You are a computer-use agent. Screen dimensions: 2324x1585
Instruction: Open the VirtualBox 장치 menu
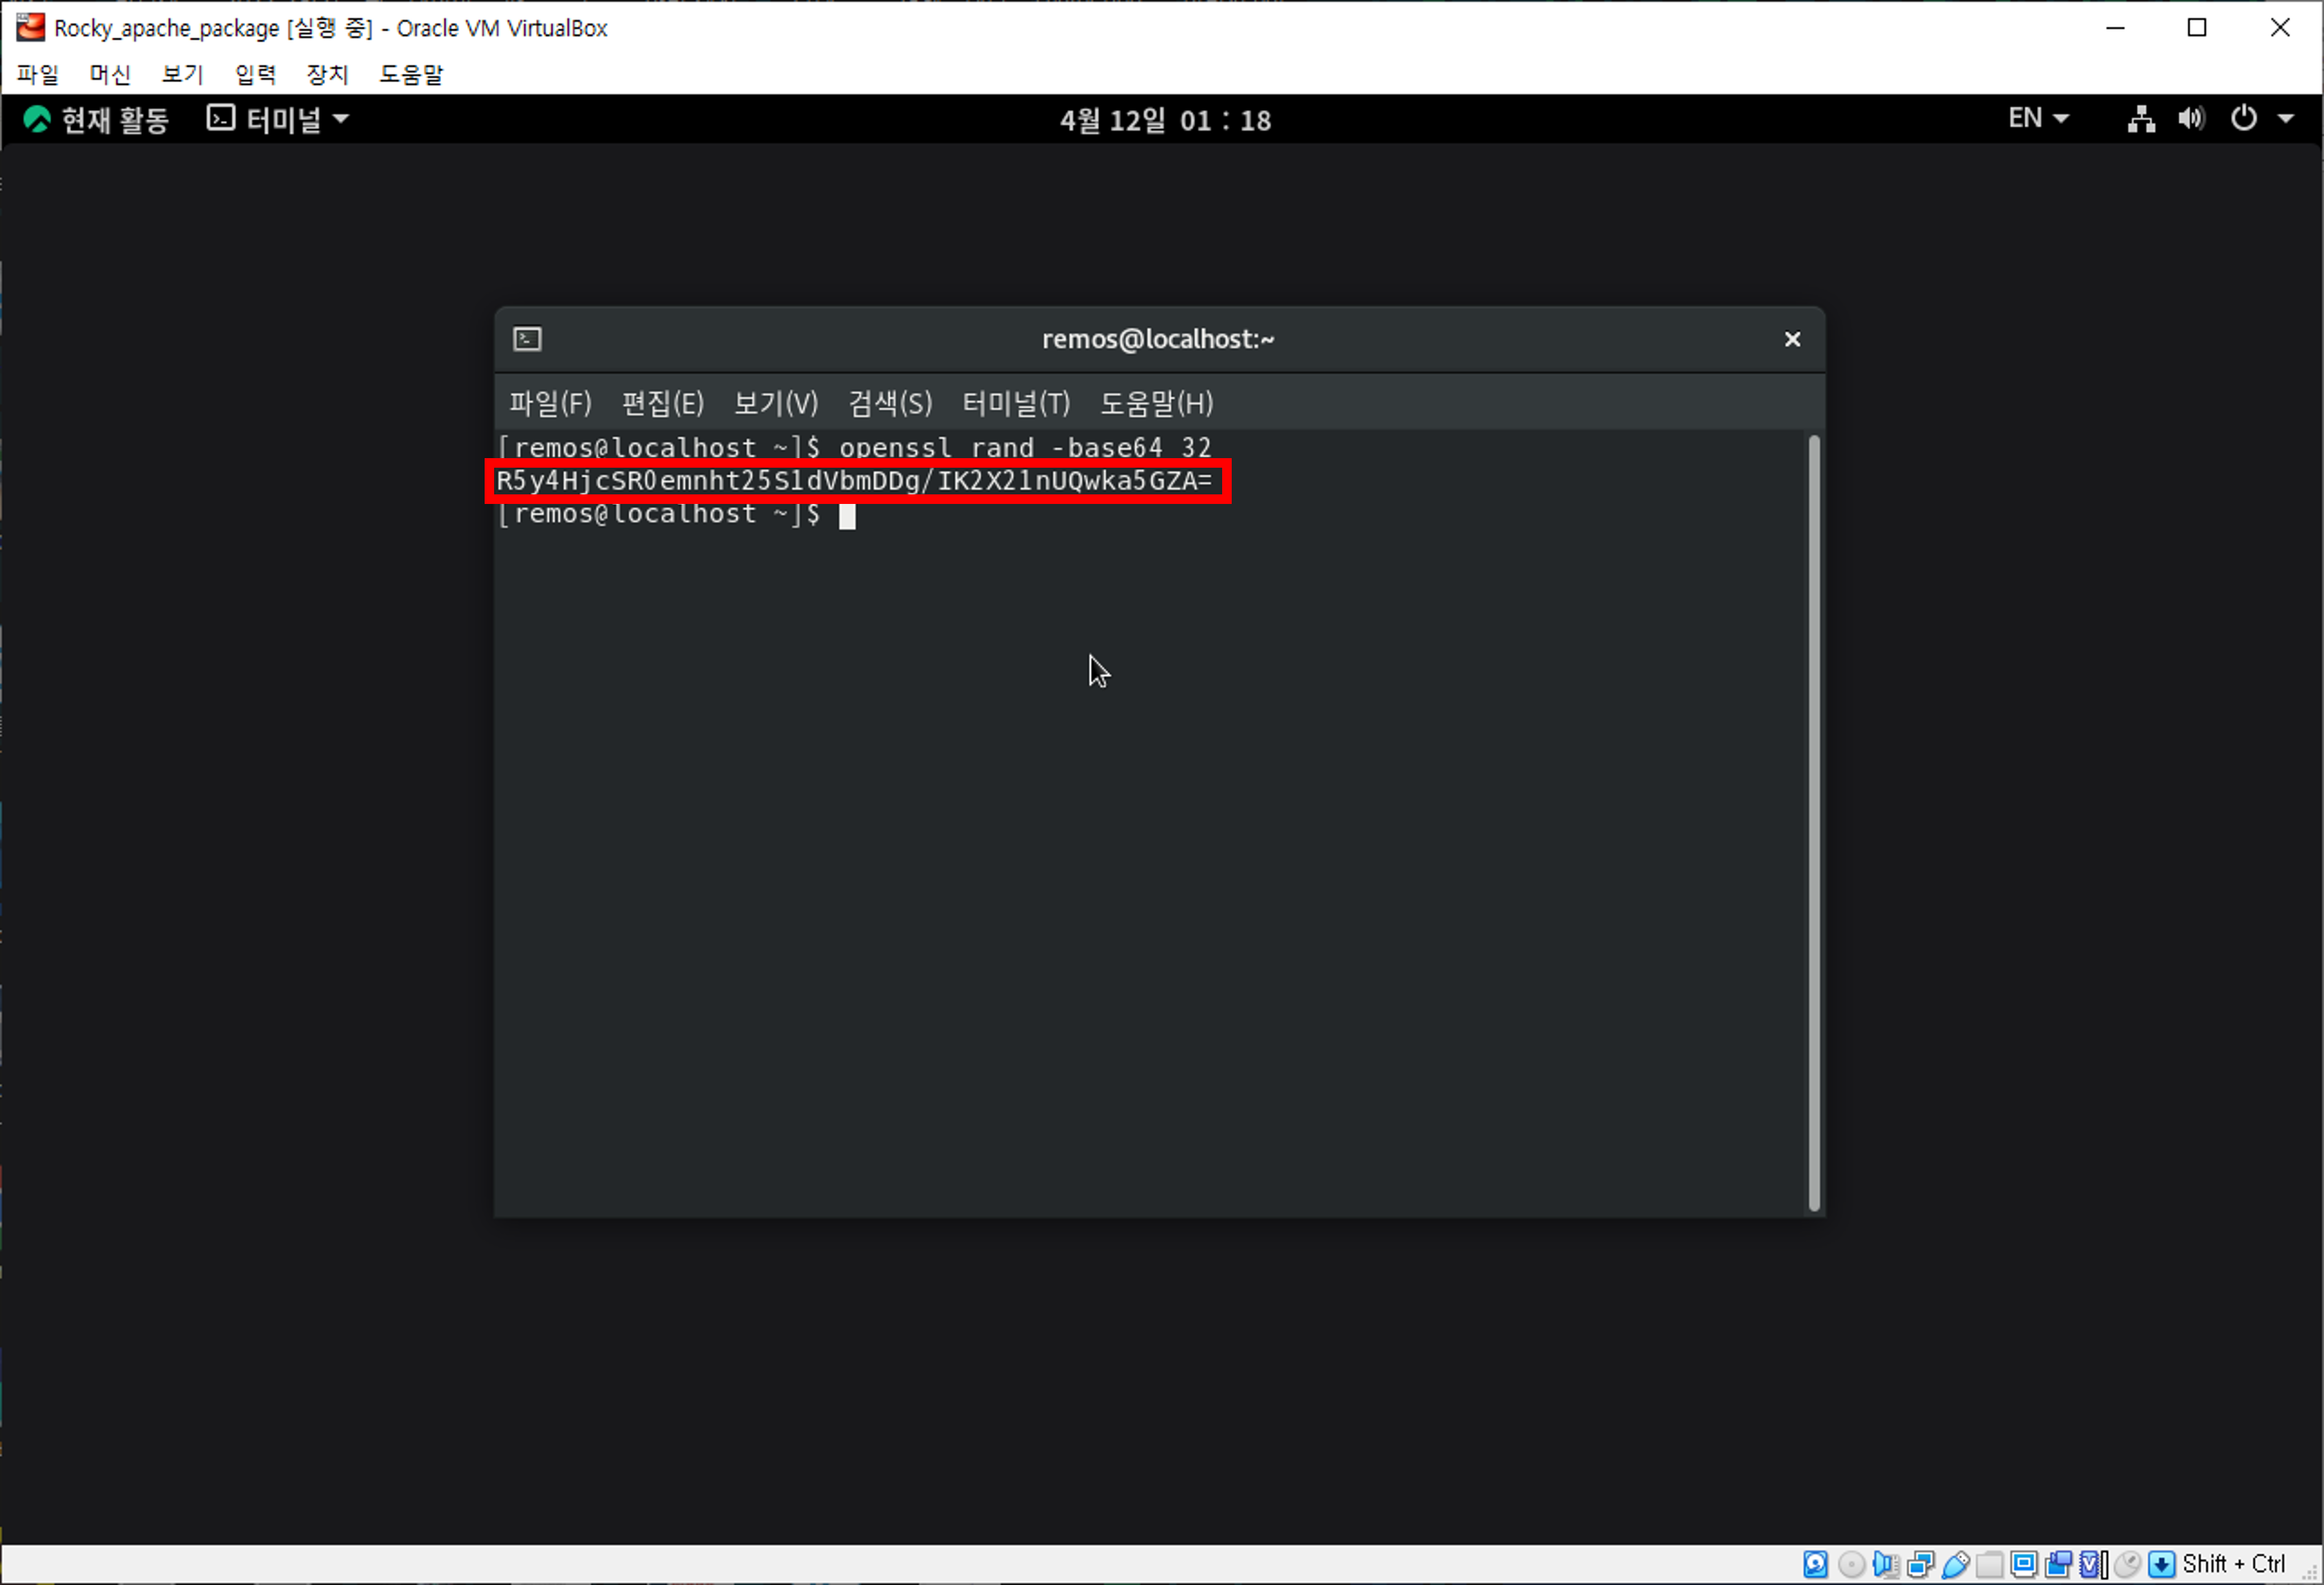(327, 74)
